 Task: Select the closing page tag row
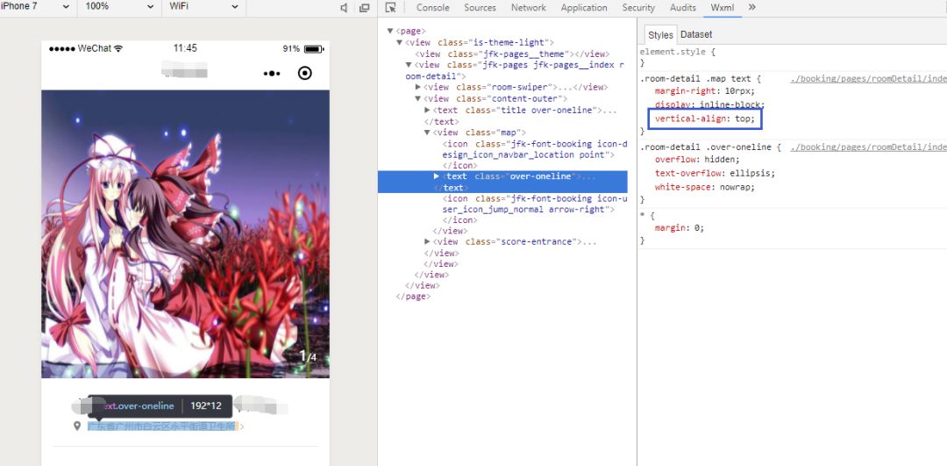click(x=413, y=297)
